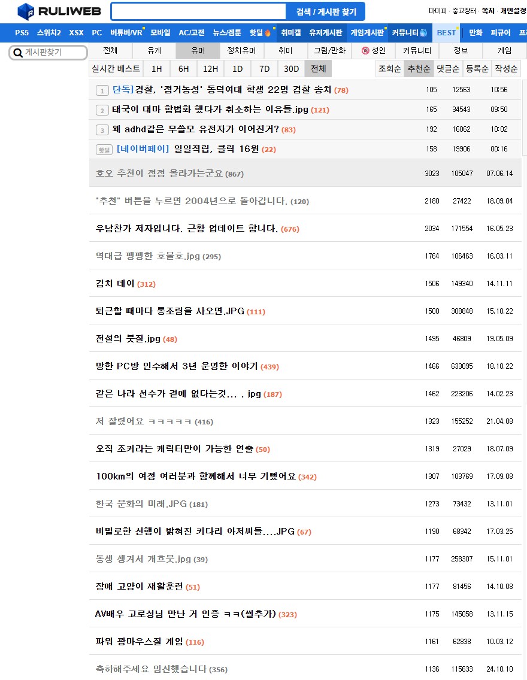Click the globe icon next to 커뮤니티 tab
The width and height of the screenshot is (527, 680).
tap(423, 33)
